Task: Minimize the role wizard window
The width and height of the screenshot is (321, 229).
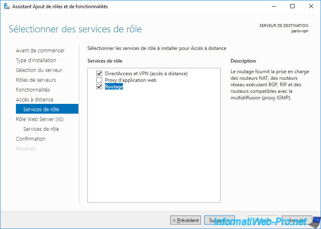Action: tap(273, 7)
